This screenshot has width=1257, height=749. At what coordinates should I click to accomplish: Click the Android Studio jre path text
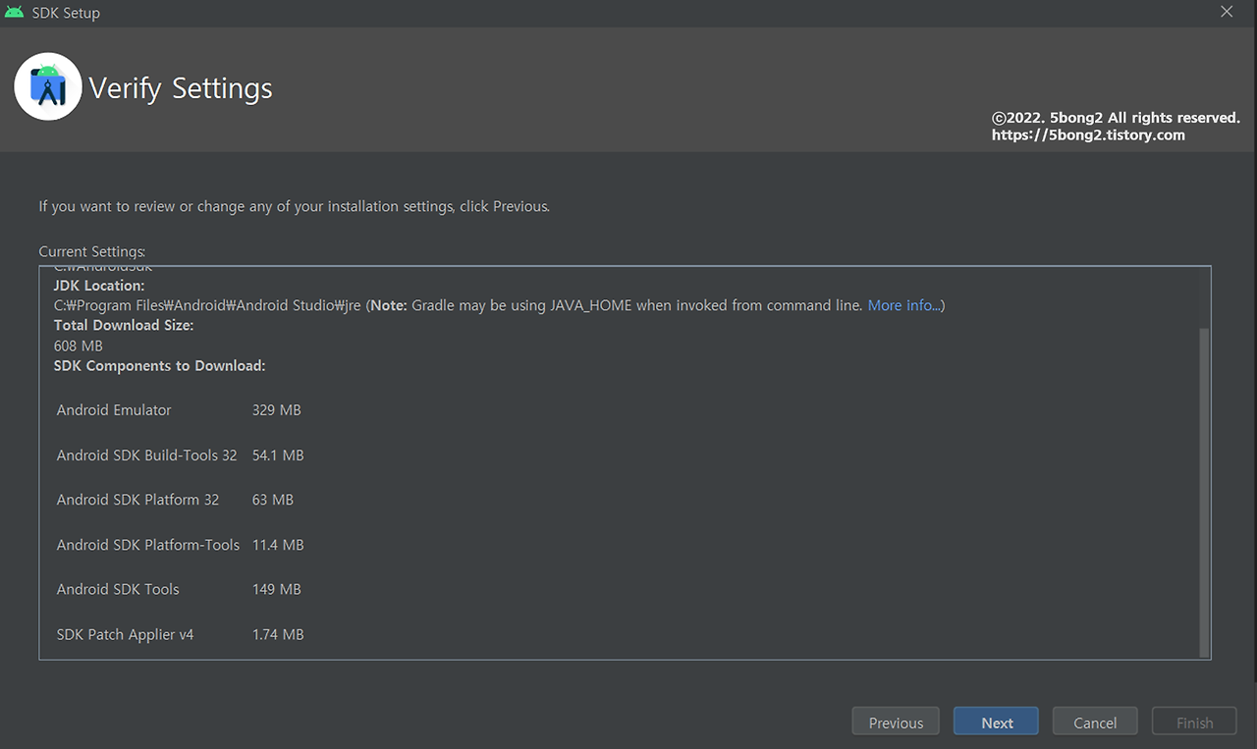[207, 305]
